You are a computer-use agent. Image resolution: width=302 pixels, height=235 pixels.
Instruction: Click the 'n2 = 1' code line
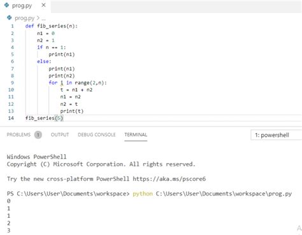46,40
